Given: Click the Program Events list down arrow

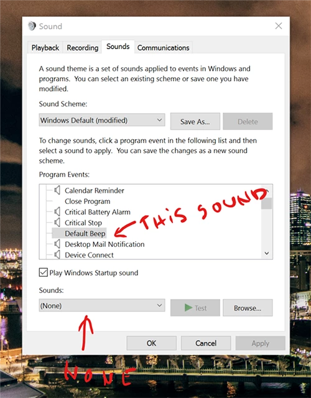Looking at the screenshot, I should [267, 253].
